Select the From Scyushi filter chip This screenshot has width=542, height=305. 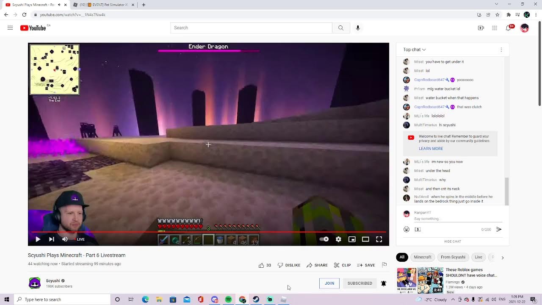click(453, 257)
